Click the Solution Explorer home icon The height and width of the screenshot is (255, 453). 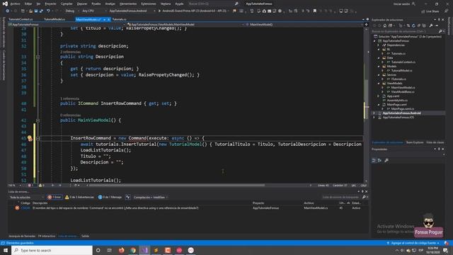tap(384, 25)
